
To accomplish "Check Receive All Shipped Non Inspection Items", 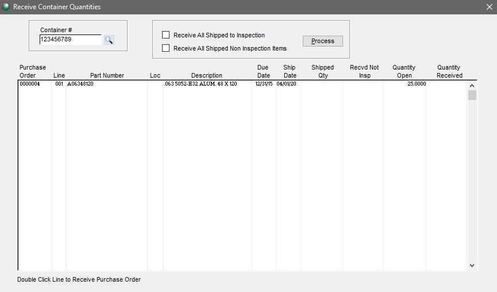I will pyautogui.click(x=166, y=48).
